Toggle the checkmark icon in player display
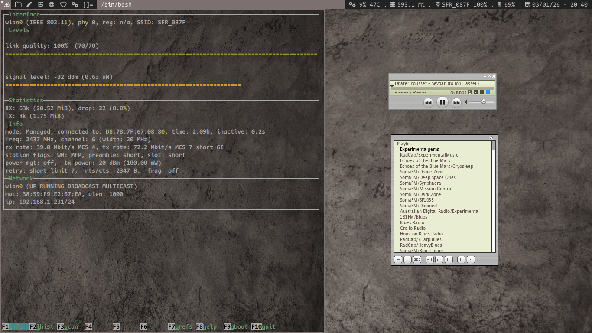Viewport: 592px width, 333px height. pos(476,92)
